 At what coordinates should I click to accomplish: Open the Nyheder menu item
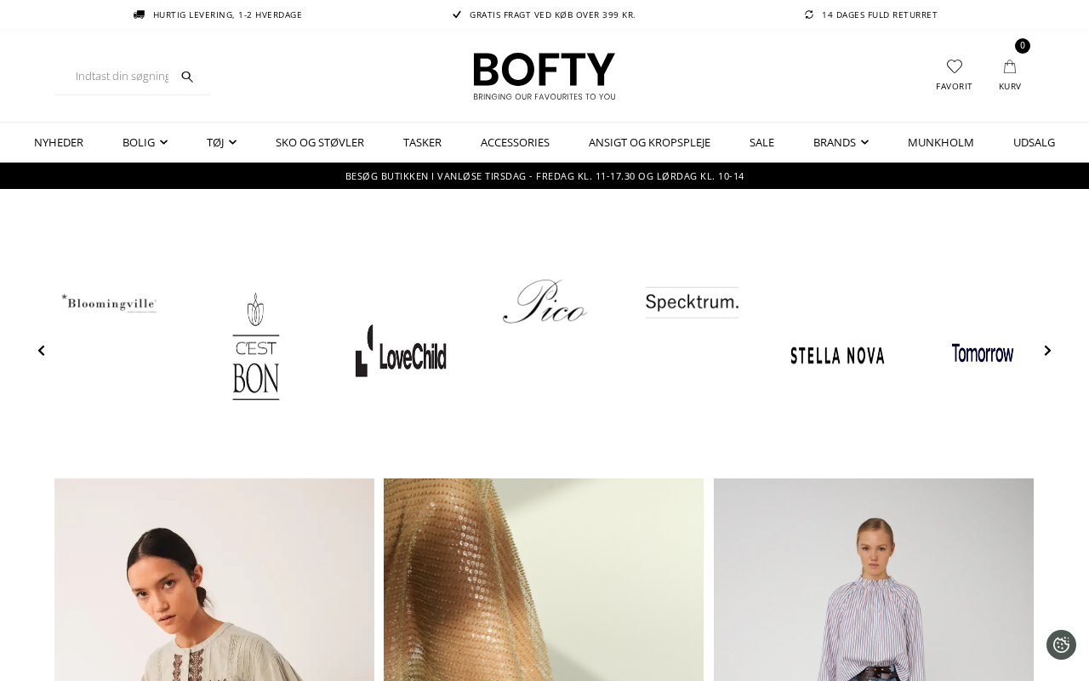[x=59, y=142]
